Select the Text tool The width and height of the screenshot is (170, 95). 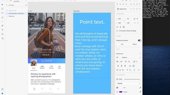pyautogui.click(x=2, y=30)
